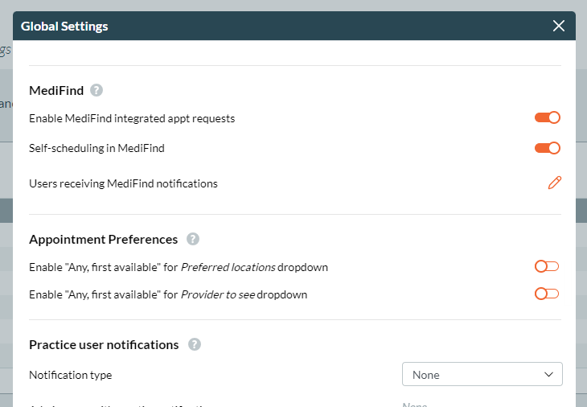
Task: Click the chevron arrow in Notification type box
Action: [548, 375]
